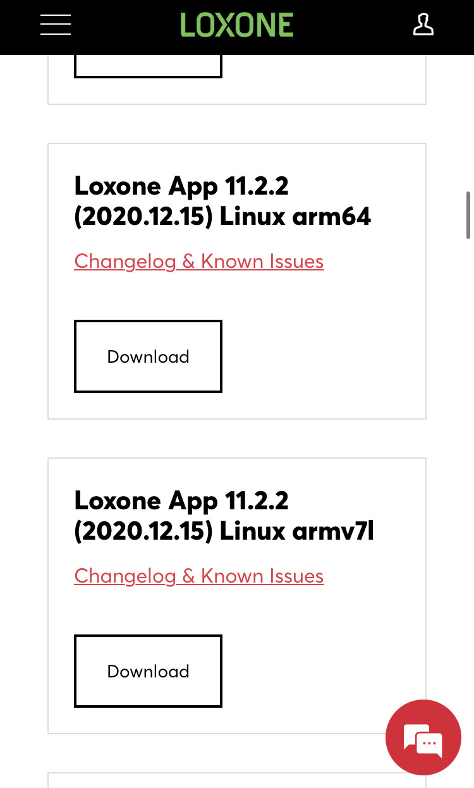Click the "(2020.12.15) Linux arm64" text line

(x=222, y=217)
